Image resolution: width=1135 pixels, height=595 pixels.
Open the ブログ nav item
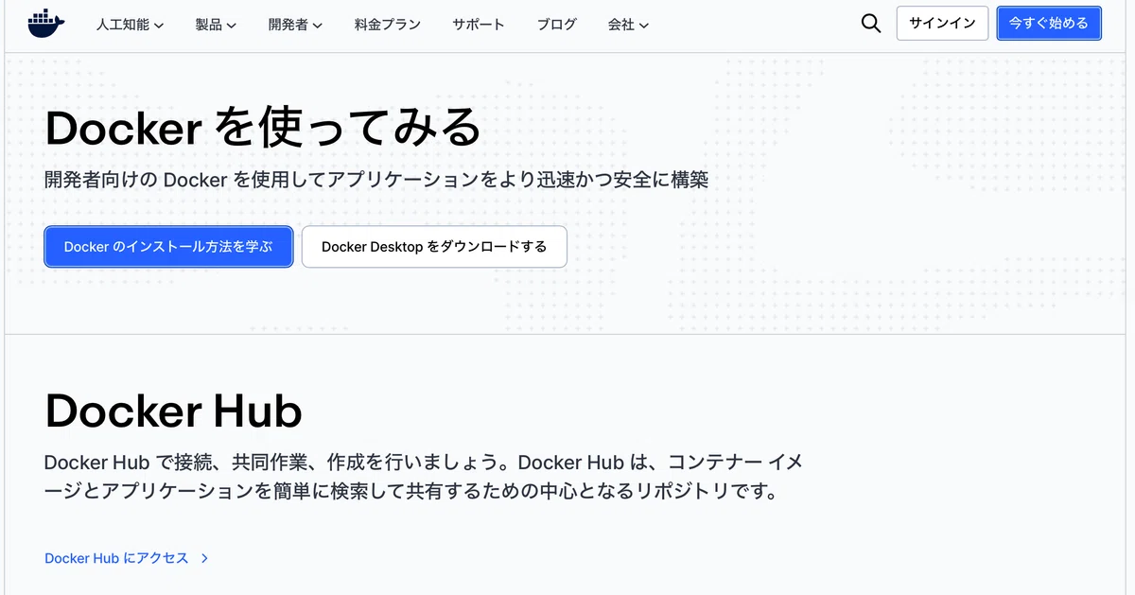click(x=556, y=25)
